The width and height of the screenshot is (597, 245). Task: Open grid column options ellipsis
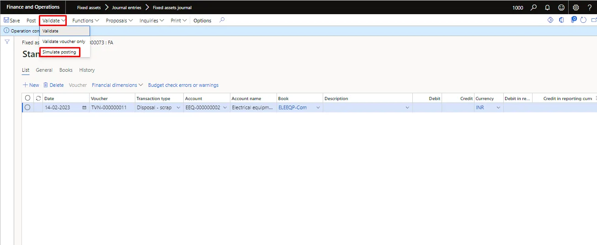[596, 98]
